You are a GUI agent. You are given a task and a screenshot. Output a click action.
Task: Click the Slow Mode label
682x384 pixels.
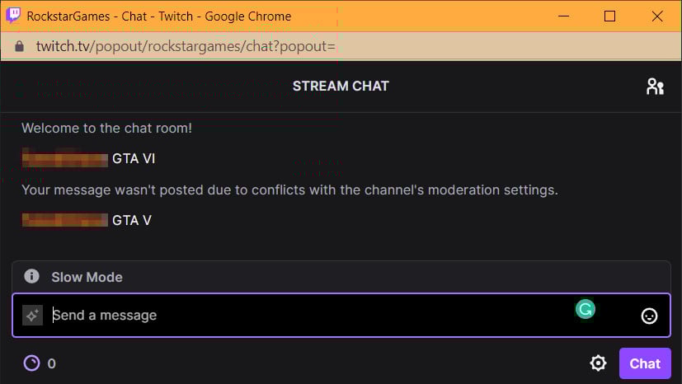coord(87,277)
